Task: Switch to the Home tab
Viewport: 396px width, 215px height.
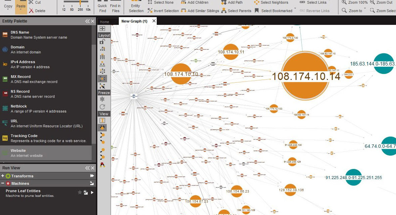Action: (104, 22)
